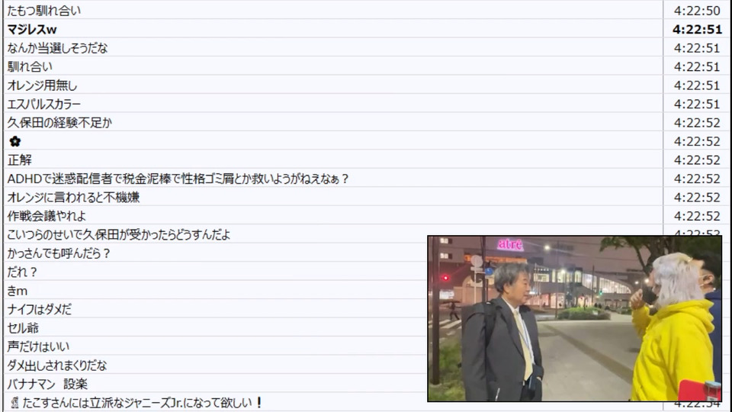
Task: Select the エスパルスカラー comment
Action: [x=44, y=105]
